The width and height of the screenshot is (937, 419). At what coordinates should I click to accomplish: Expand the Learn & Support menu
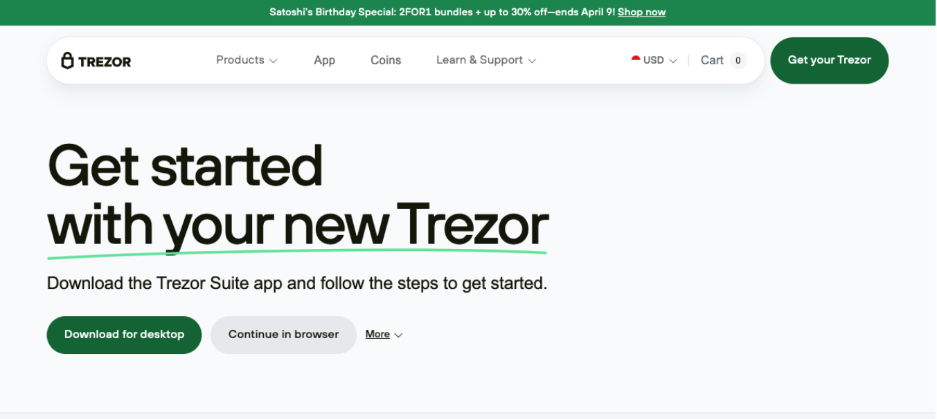(x=486, y=60)
